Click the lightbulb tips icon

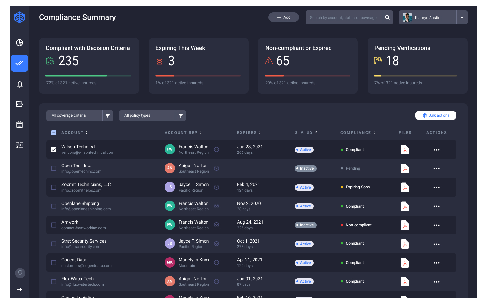20,273
